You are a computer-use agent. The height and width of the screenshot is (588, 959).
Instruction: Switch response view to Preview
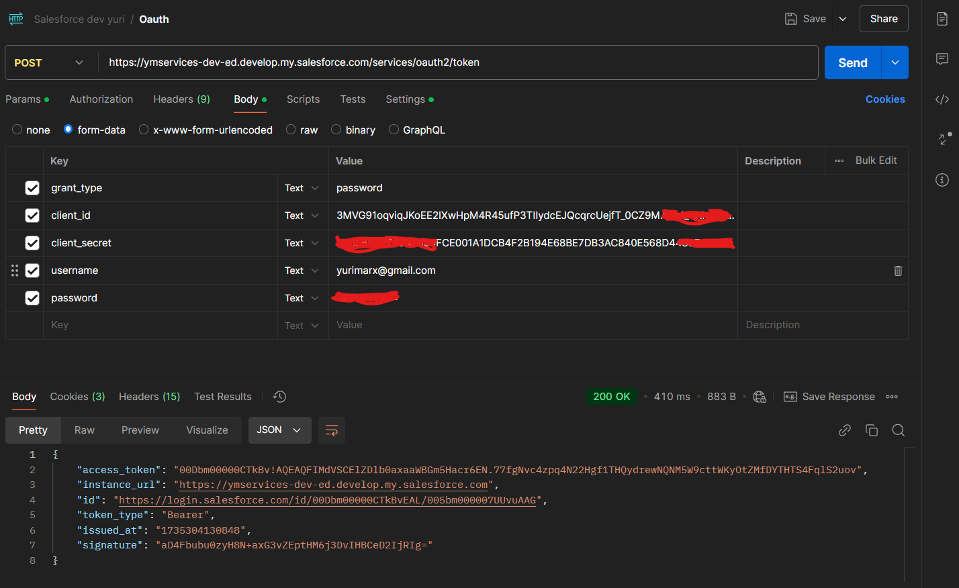click(140, 430)
